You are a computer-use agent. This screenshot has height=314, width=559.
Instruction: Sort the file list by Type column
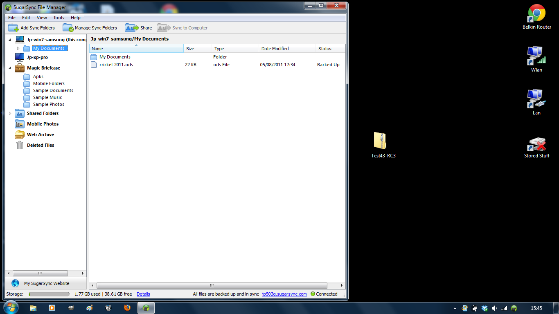[x=235, y=49]
